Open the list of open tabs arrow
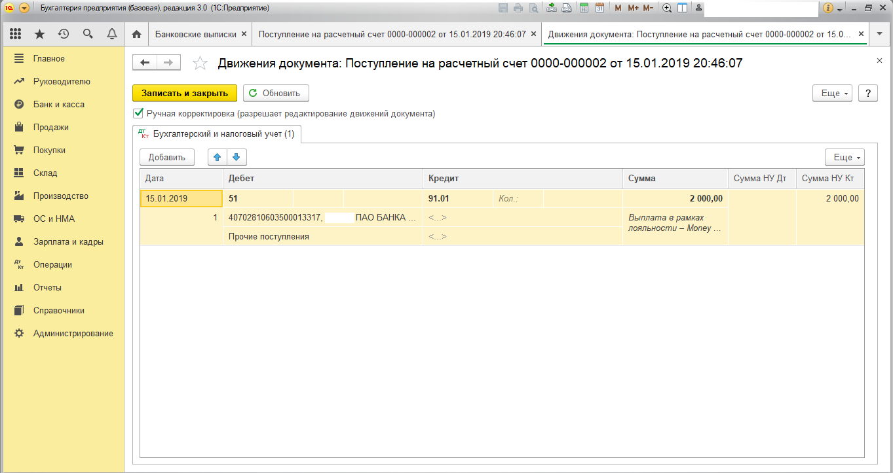 [879, 34]
